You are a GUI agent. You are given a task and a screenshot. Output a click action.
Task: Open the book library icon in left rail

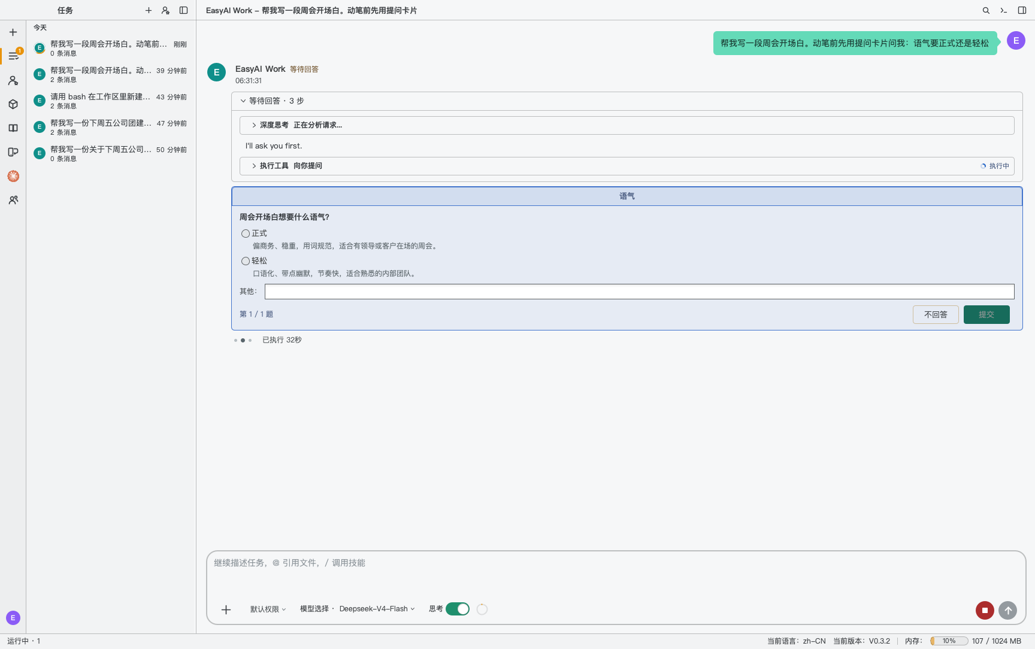[13, 128]
